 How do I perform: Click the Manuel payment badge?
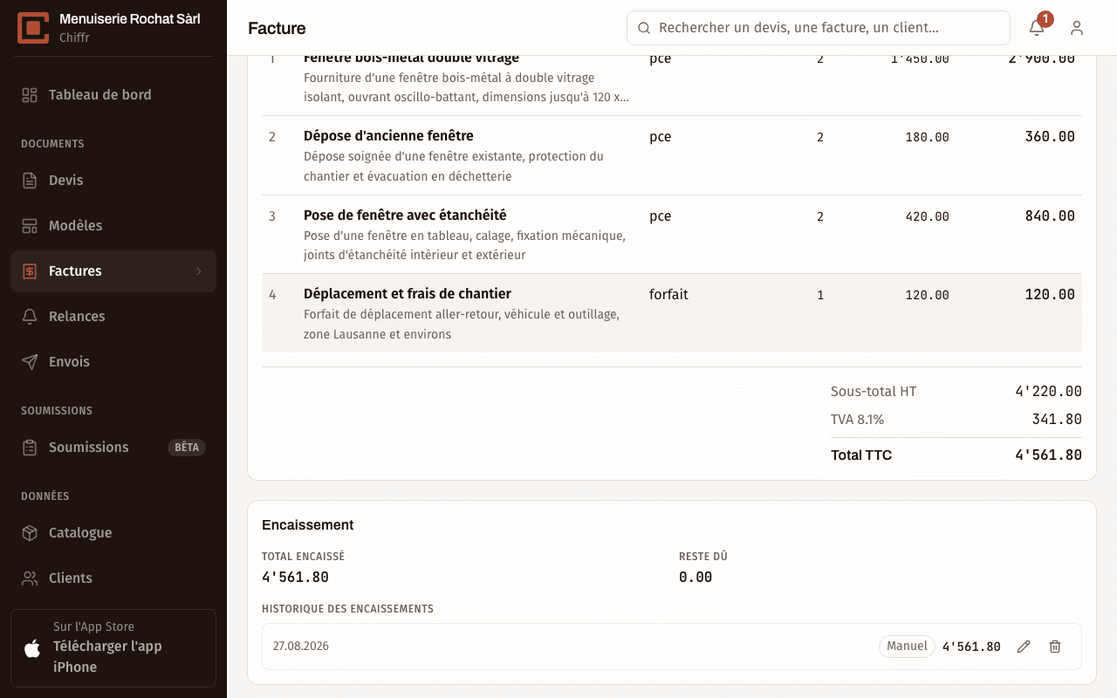(907, 647)
